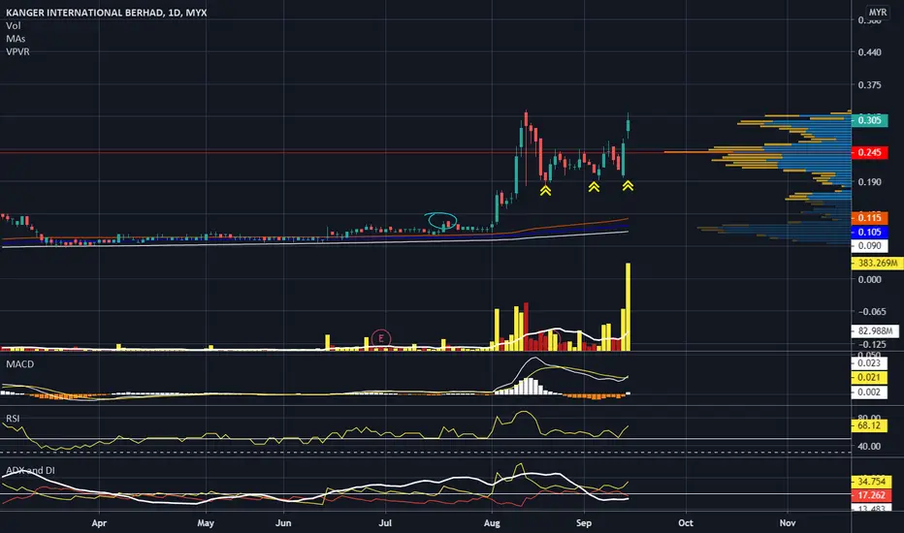Select the RSI pane label
The image size is (904, 533).
pyautogui.click(x=13, y=419)
